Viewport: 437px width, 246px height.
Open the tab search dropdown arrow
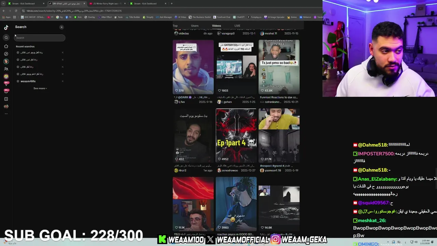(3, 3)
